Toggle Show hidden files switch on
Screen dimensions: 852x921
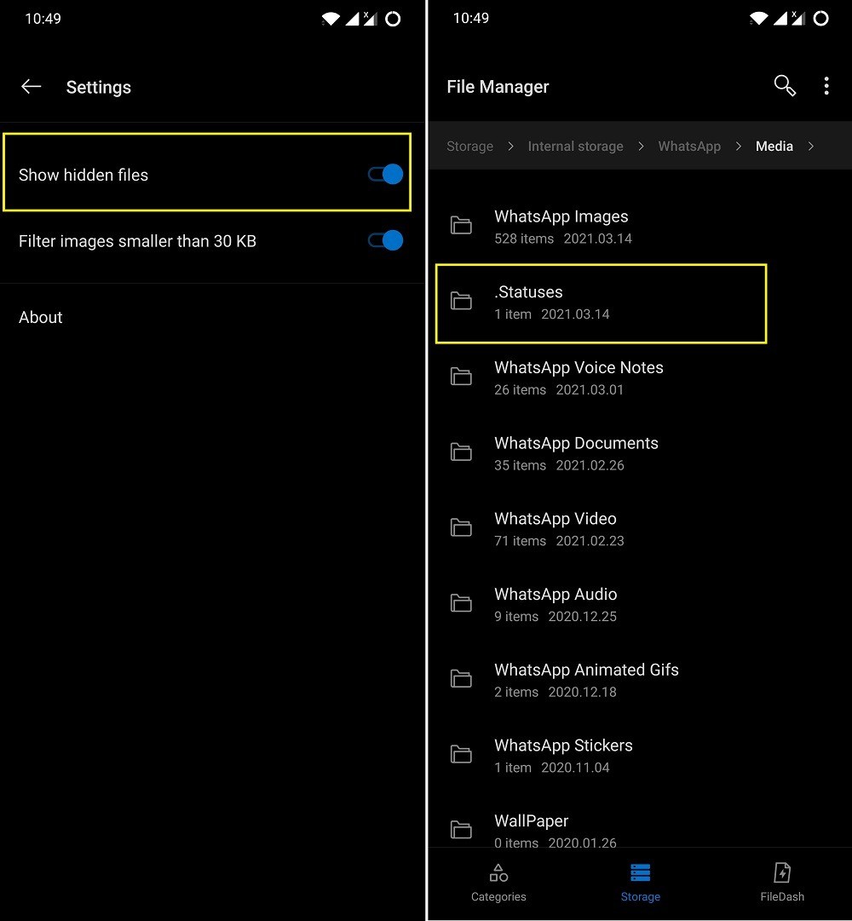tap(385, 174)
